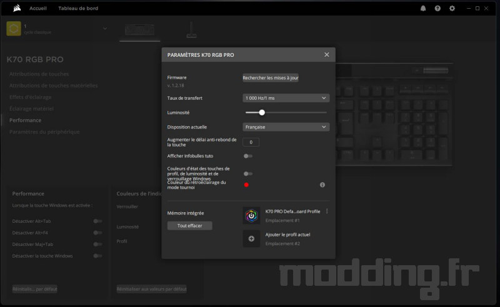
Task: Click the K70 PRO Default profile icon
Action: coord(251,216)
